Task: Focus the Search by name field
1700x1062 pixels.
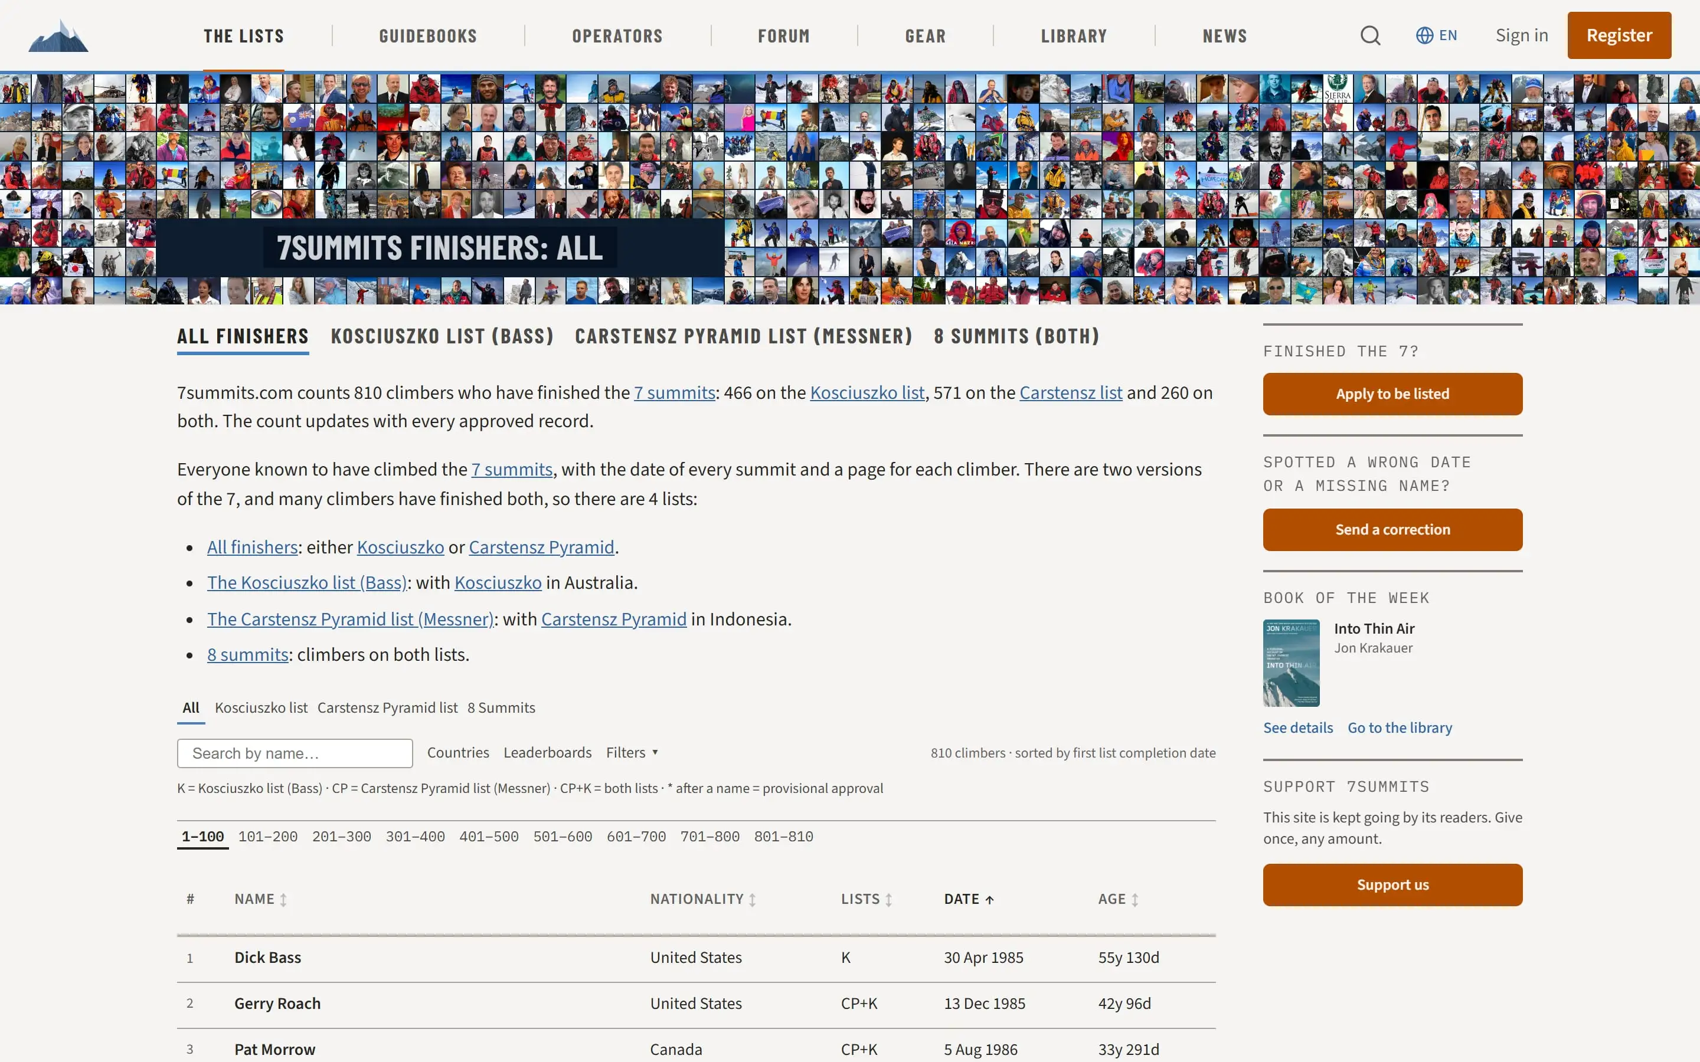Action: pos(295,753)
